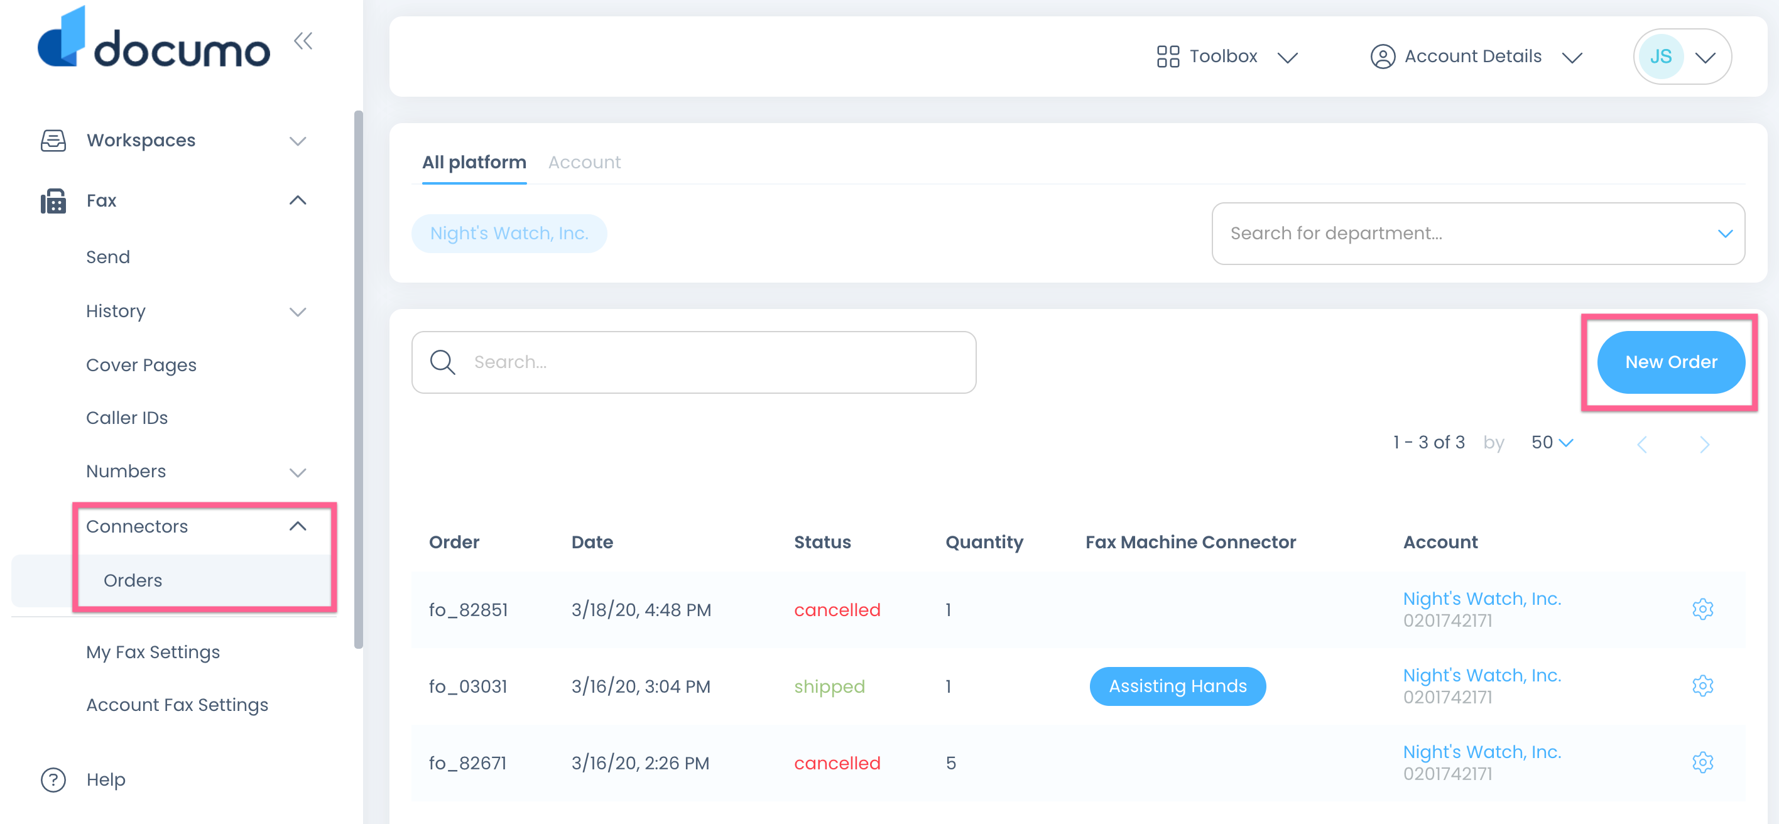Open the JS user avatar menu

1681,57
